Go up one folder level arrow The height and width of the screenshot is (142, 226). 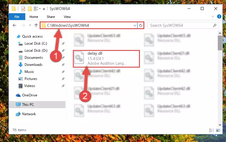click(x=36, y=25)
